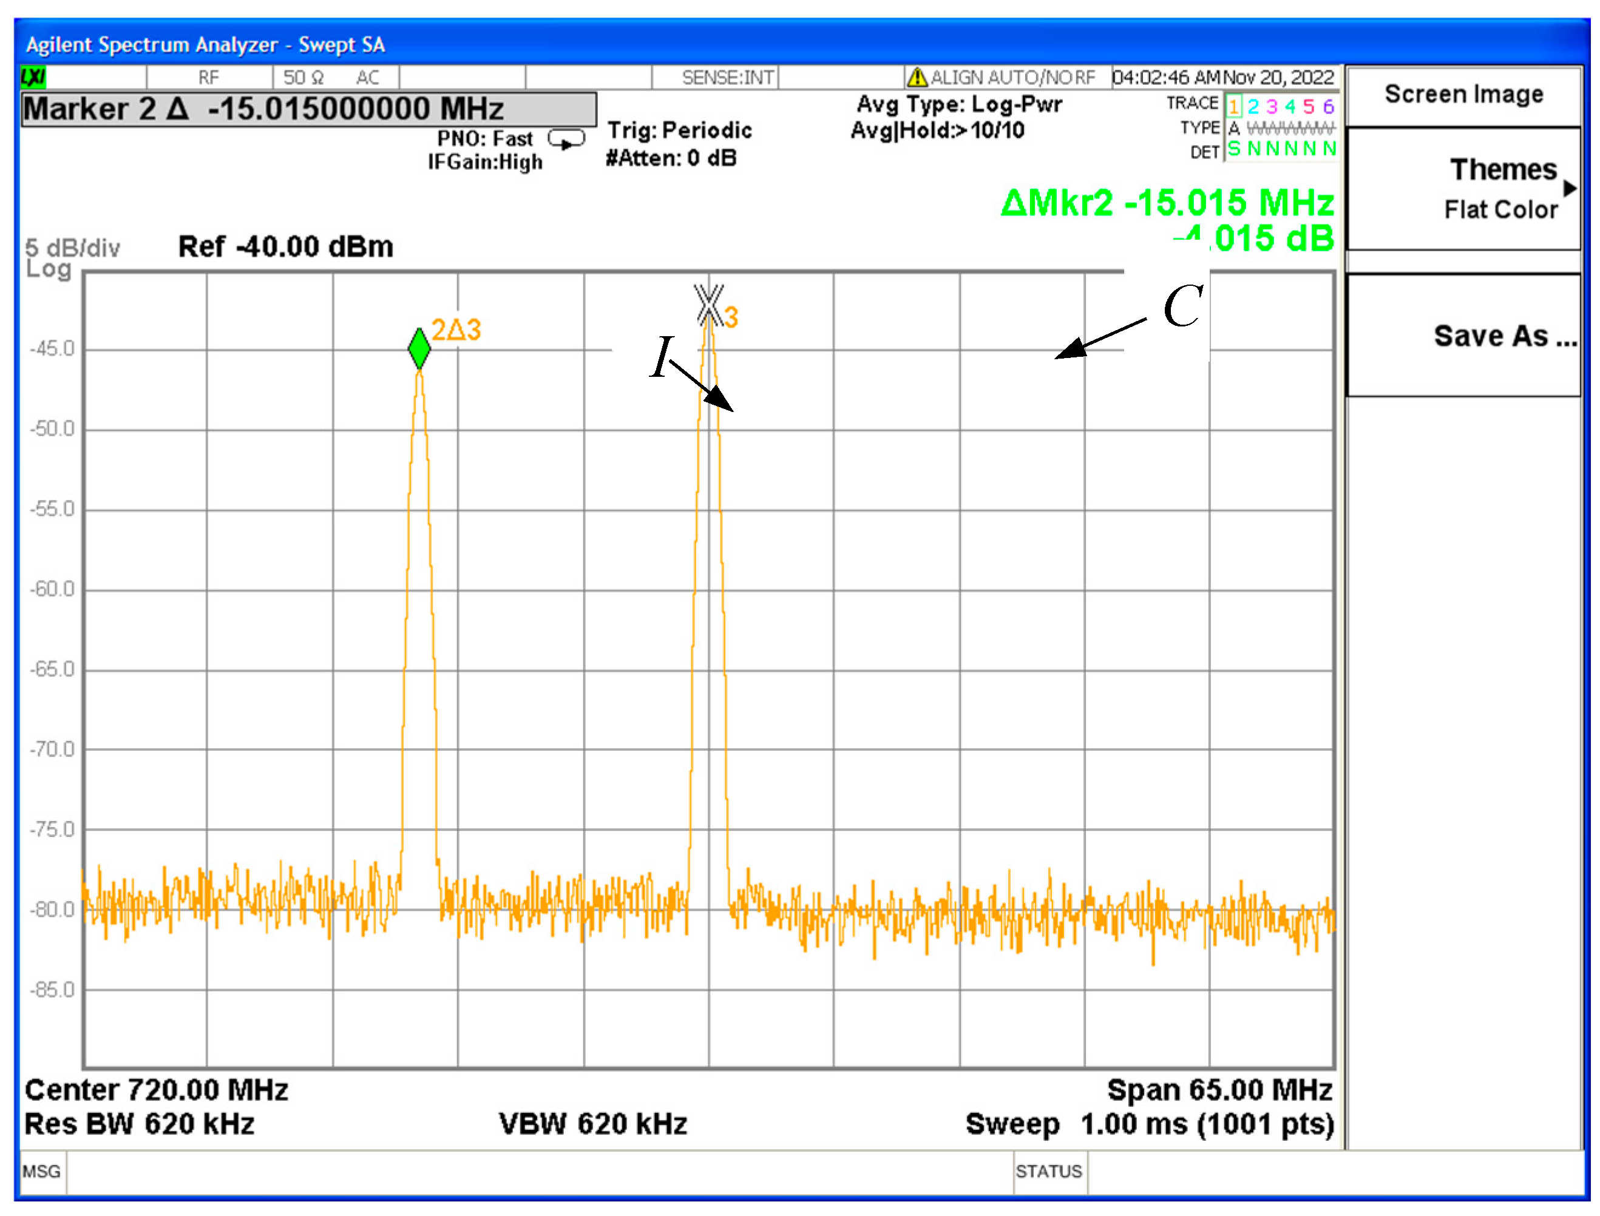Click the Marker 2 delta frequency field
This screenshot has width=1600, height=1216.
pyautogui.click(x=309, y=109)
